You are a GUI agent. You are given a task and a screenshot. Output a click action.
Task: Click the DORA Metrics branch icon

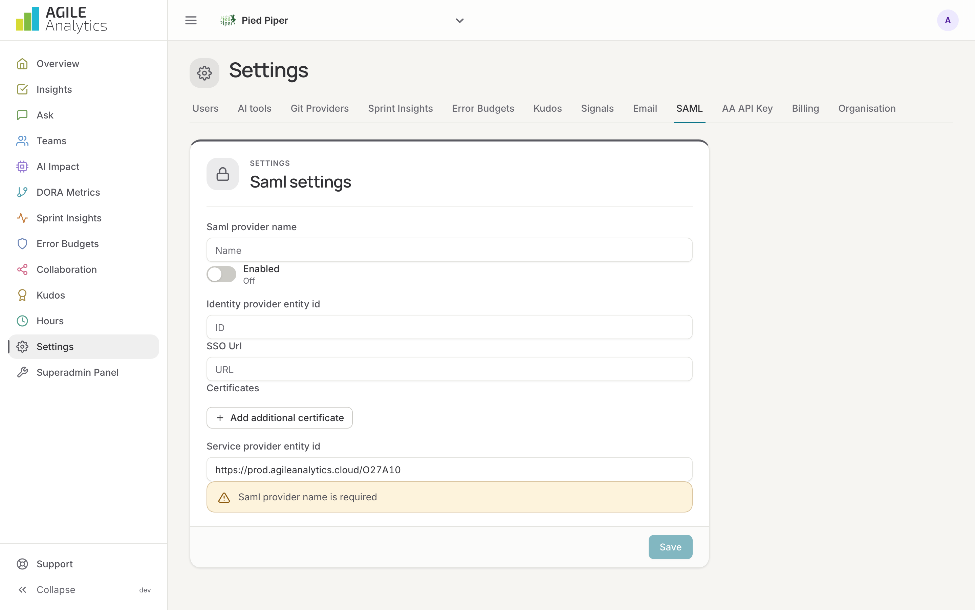coord(22,192)
